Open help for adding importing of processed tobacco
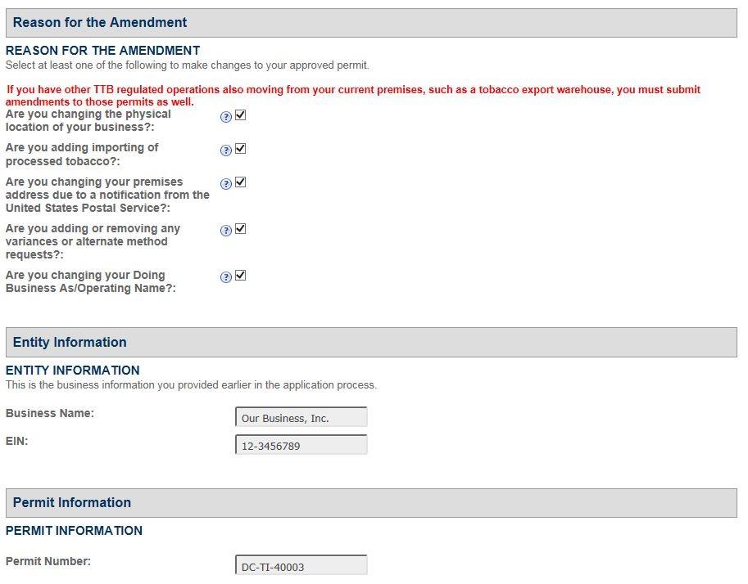Image resolution: width=748 pixels, height=584 pixels. (x=226, y=150)
